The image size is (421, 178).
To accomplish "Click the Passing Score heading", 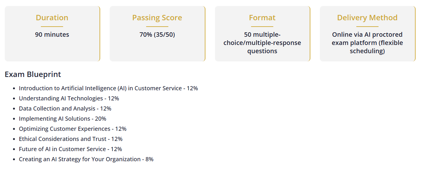I will point(157,18).
